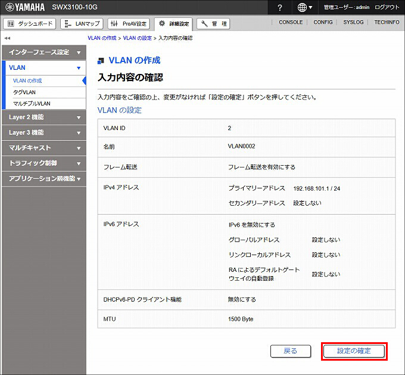Click the LAN map tree icon

click(68, 24)
